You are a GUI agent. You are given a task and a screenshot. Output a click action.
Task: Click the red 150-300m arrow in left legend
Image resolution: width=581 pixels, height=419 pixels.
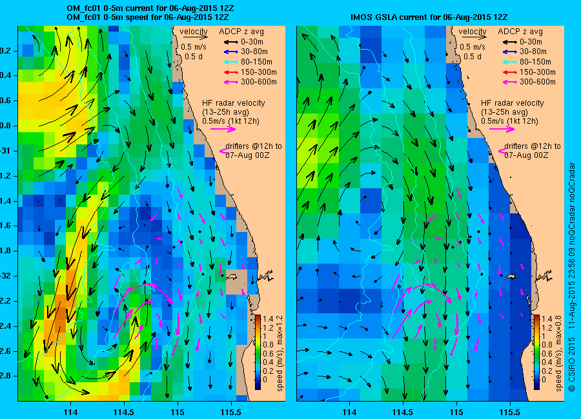(230, 72)
